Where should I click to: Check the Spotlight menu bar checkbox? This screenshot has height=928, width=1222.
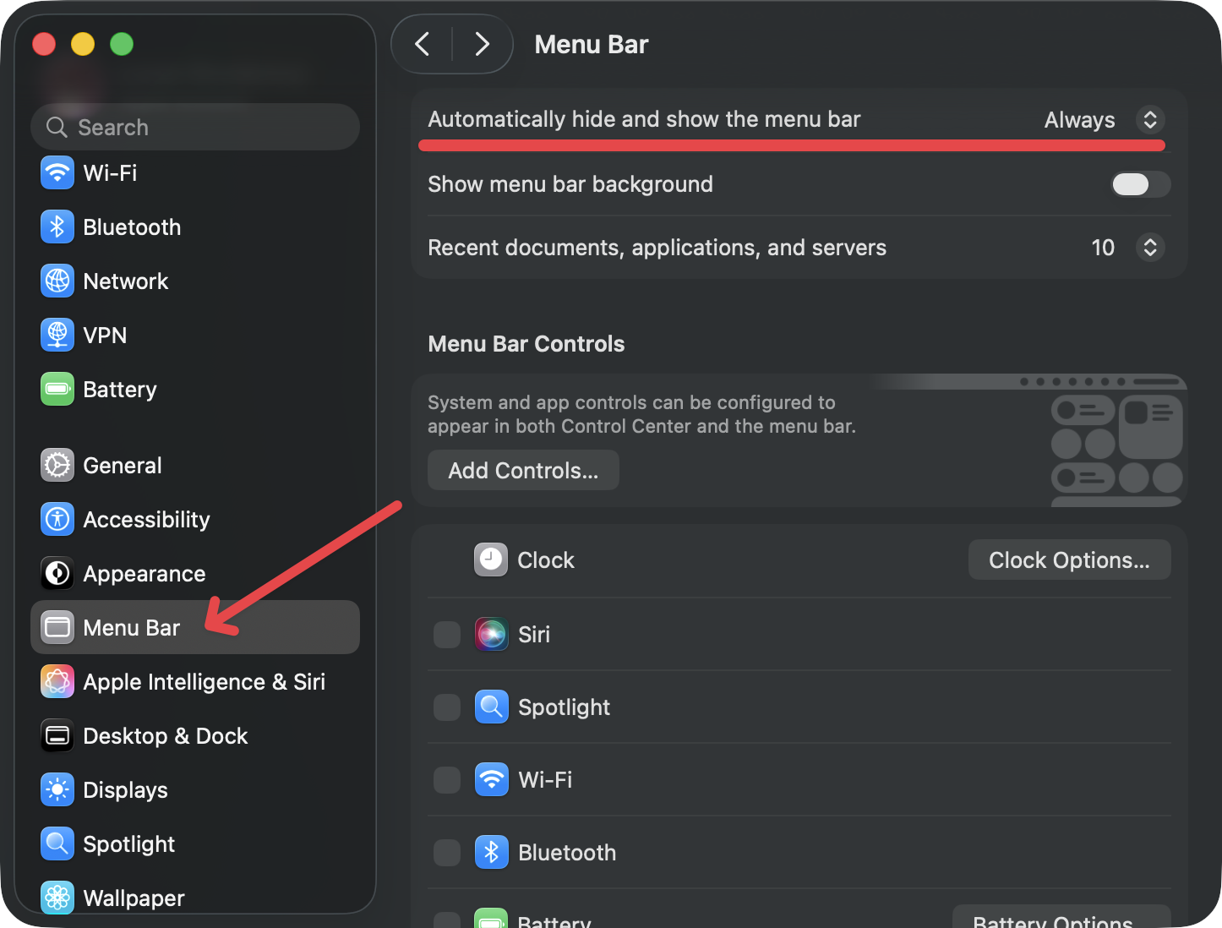[447, 707]
